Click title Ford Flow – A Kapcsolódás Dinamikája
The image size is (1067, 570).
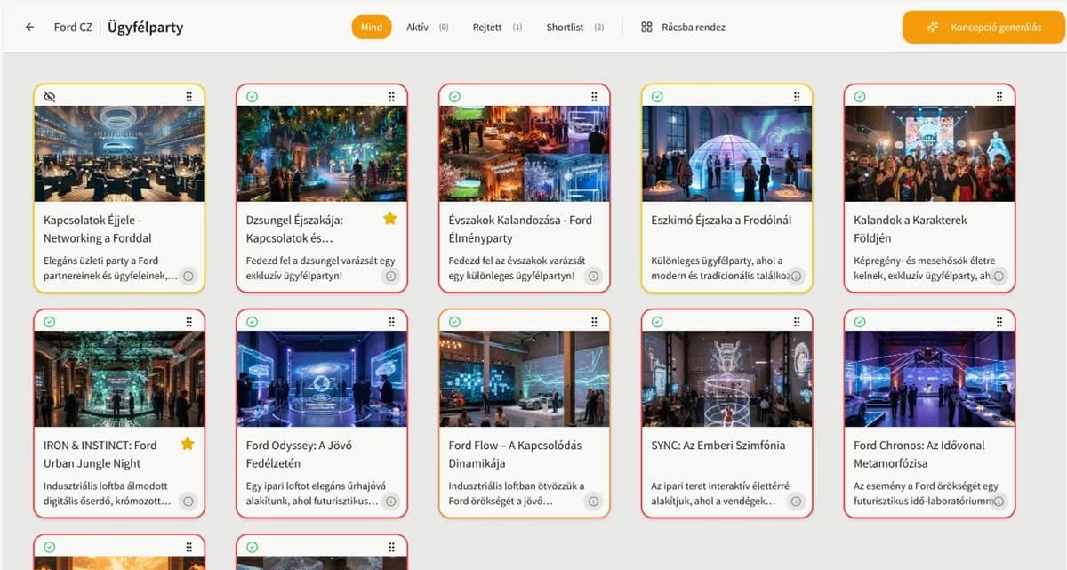point(515,454)
